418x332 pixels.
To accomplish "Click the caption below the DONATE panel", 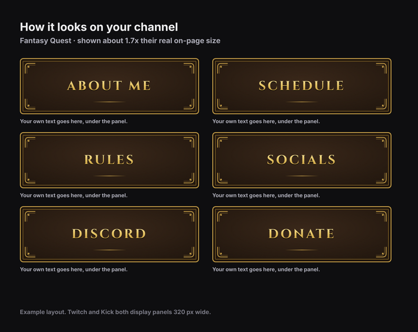I will click(266, 269).
